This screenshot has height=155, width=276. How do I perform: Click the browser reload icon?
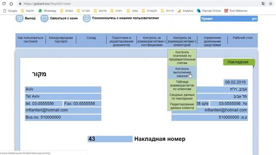[x=4, y=3]
